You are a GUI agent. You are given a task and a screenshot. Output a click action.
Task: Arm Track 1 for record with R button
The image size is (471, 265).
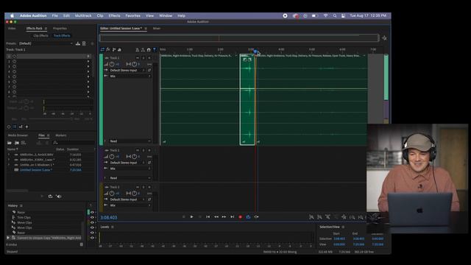149,57
